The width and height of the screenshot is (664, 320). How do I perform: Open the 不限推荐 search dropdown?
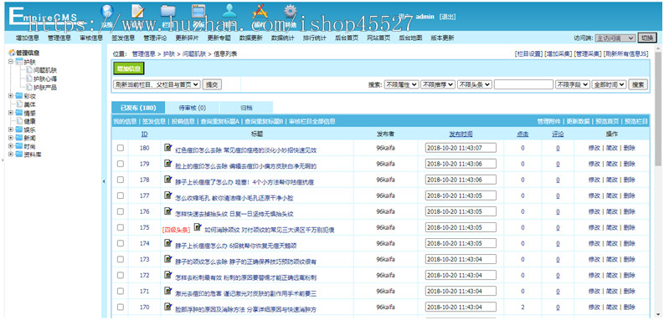click(438, 84)
